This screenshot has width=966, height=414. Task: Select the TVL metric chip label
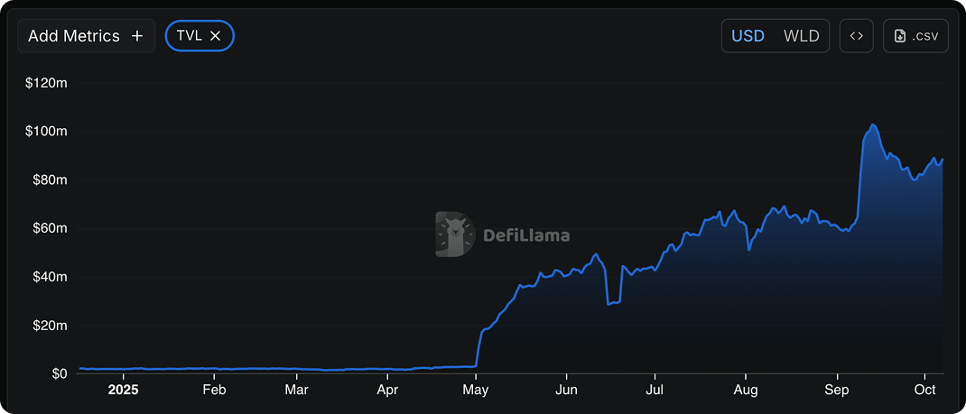point(190,36)
